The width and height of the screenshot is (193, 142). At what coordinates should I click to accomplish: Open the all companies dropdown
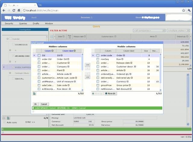(x=149, y=31)
